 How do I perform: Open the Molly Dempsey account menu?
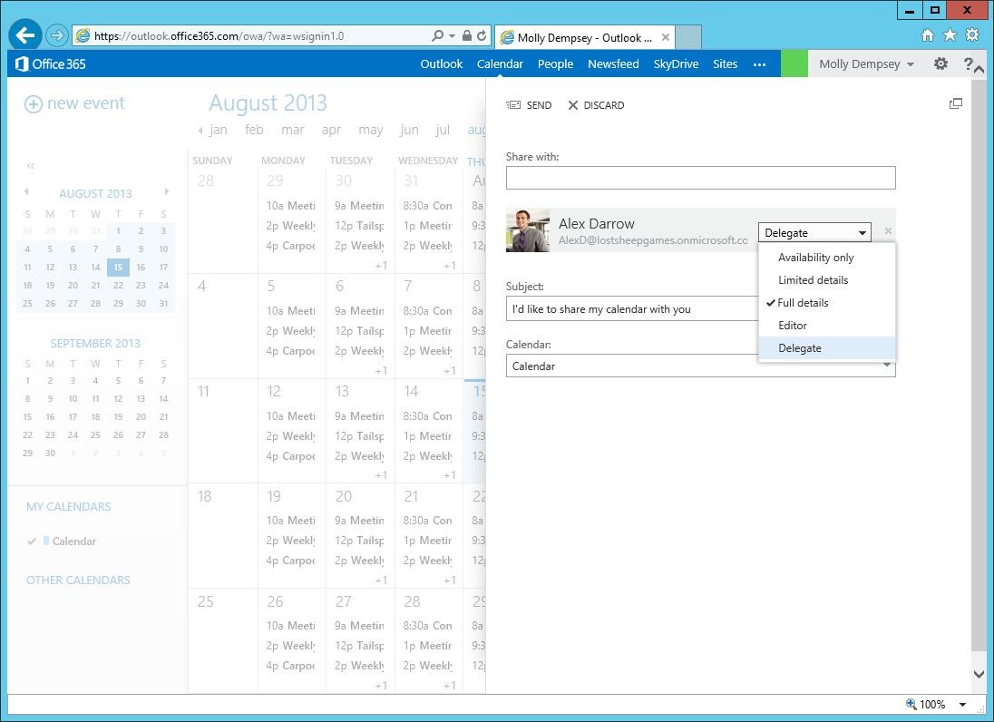point(859,63)
